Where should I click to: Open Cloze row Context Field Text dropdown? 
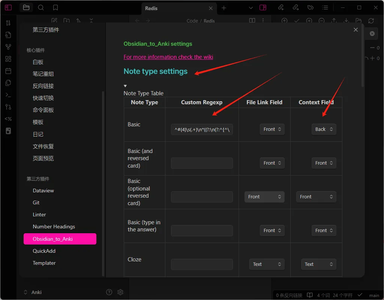319,264
